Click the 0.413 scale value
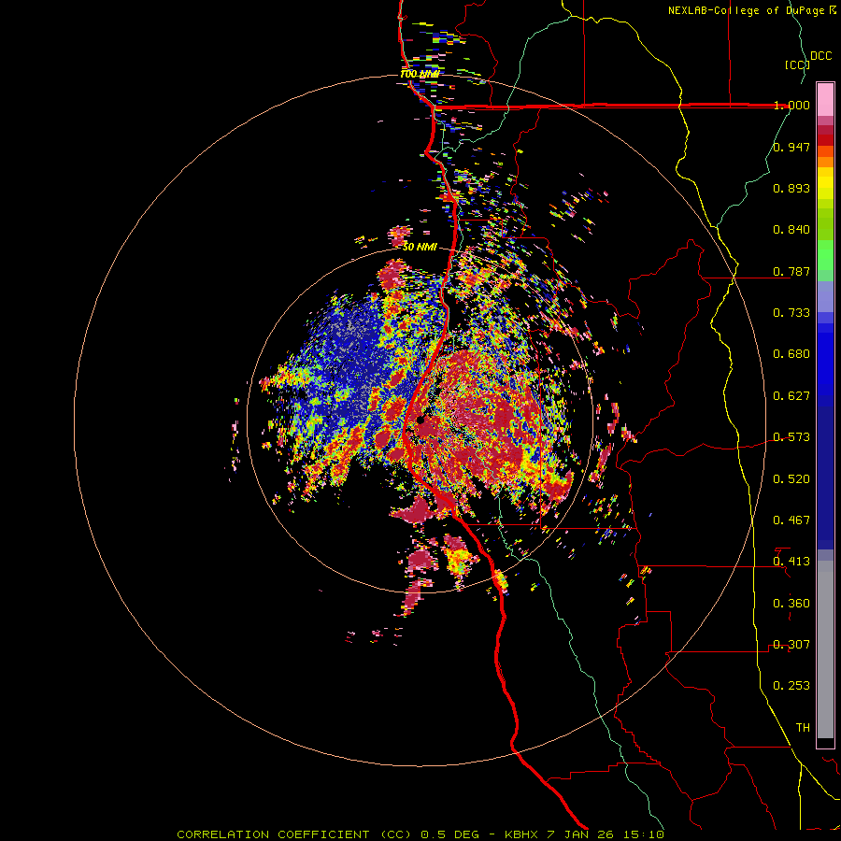Viewport: 841px width, 841px height. click(791, 562)
